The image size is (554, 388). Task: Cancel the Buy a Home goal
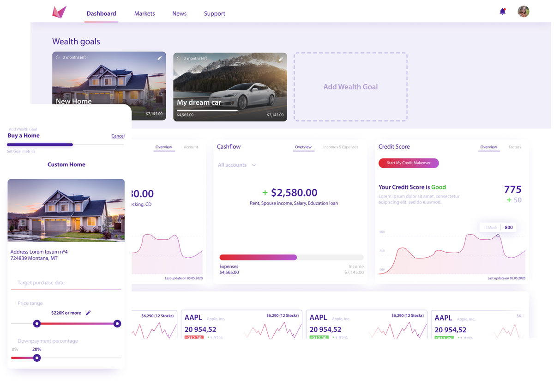(118, 136)
